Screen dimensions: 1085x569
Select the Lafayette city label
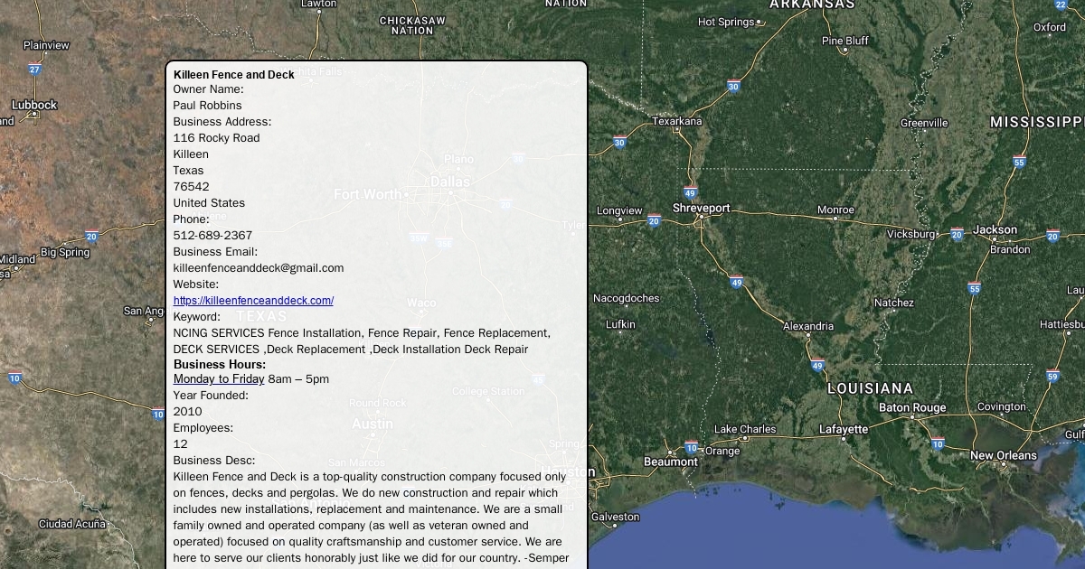coord(844,429)
